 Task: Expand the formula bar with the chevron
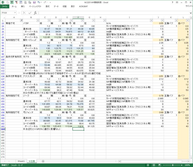[191, 13]
